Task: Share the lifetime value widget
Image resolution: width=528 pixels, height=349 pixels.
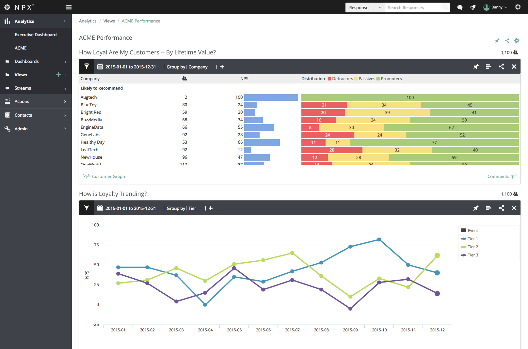Action: [x=501, y=66]
